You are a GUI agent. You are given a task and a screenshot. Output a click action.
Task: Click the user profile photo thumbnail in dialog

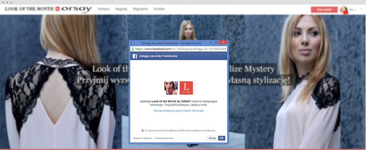pyautogui.click(x=171, y=88)
